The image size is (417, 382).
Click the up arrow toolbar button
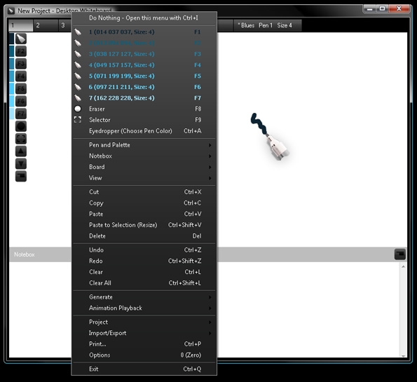coord(21,151)
